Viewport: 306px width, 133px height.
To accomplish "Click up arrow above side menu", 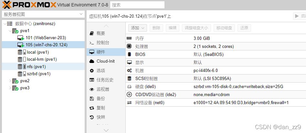I will pos(106,26).
